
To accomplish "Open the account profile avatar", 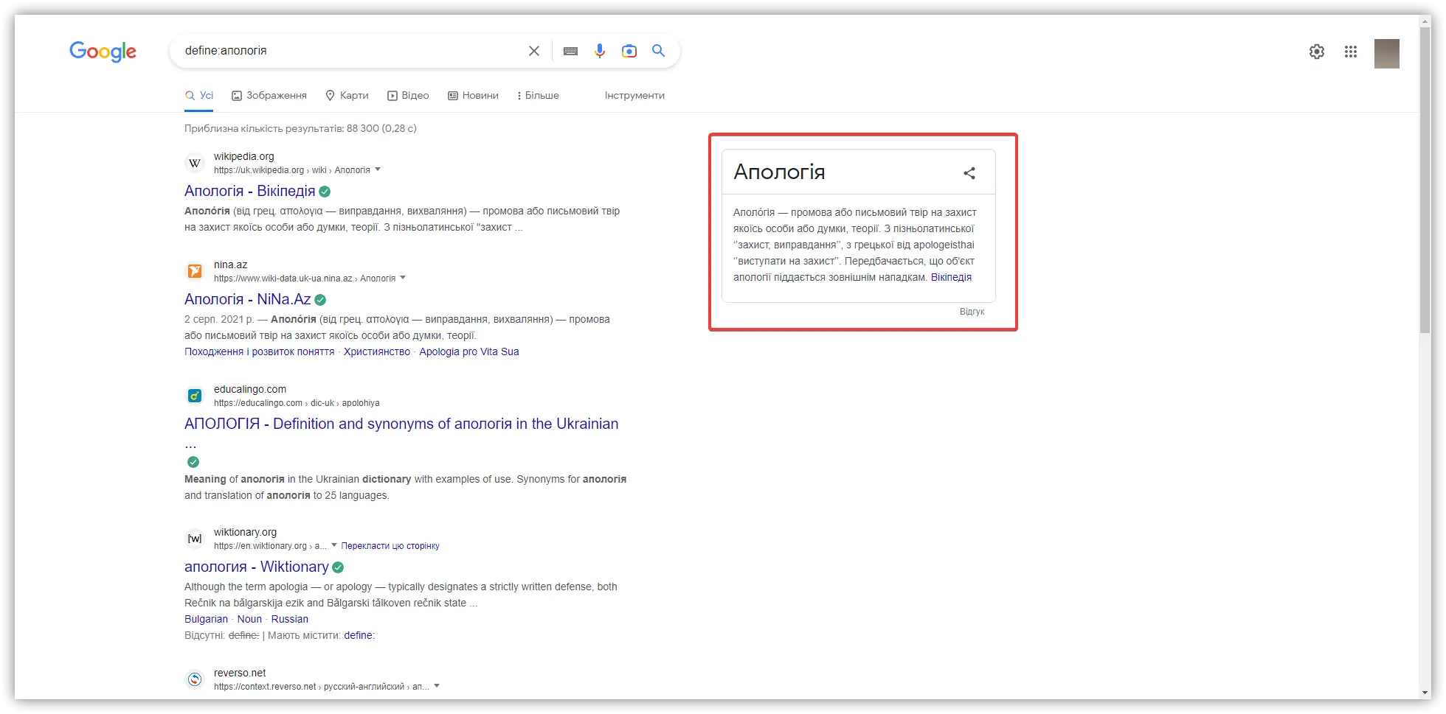I will pyautogui.click(x=1387, y=54).
